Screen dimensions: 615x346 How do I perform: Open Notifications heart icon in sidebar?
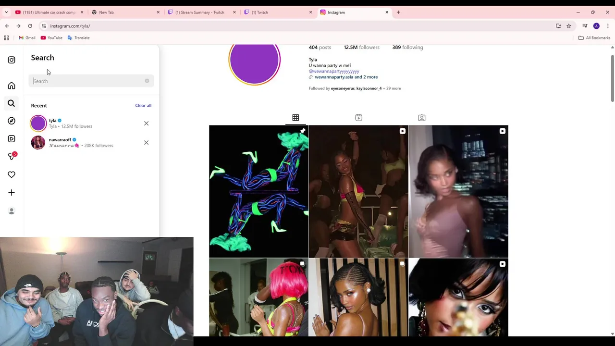pos(12,174)
